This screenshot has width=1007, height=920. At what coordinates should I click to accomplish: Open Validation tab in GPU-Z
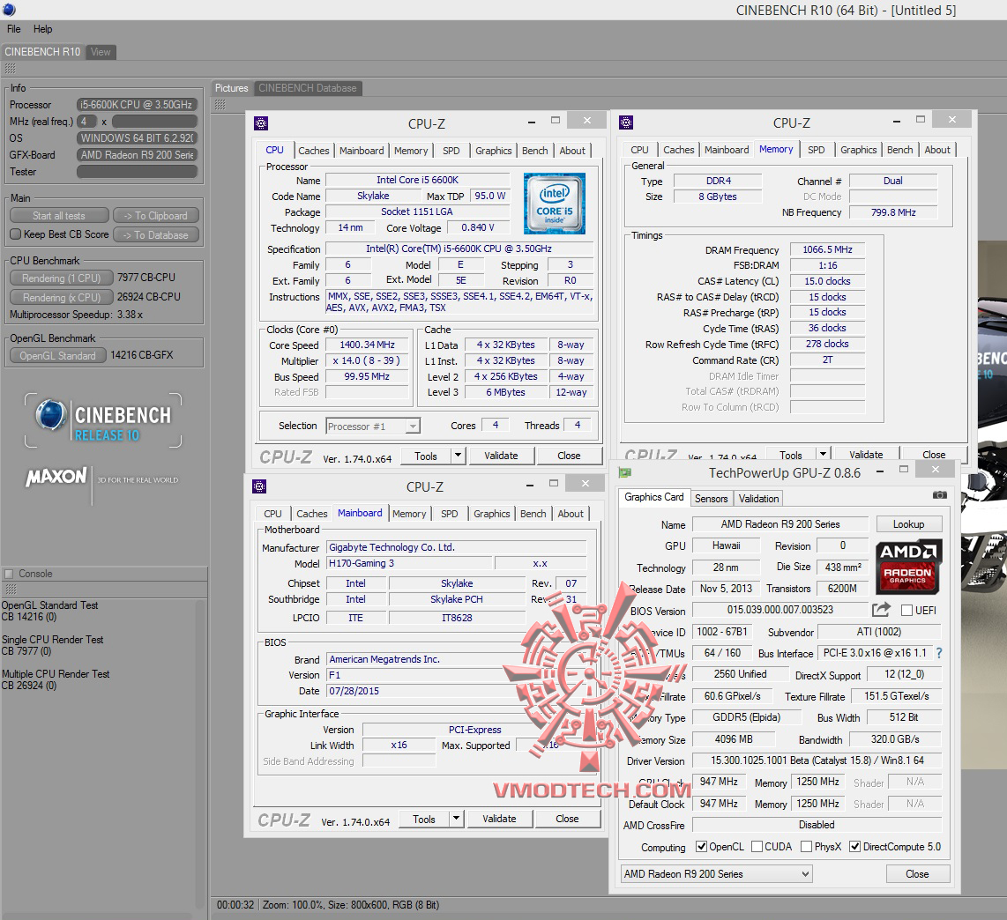point(758,498)
